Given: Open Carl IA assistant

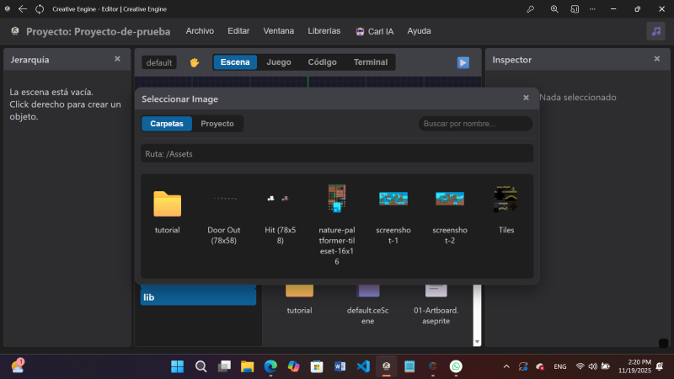Looking at the screenshot, I should coord(374,31).
